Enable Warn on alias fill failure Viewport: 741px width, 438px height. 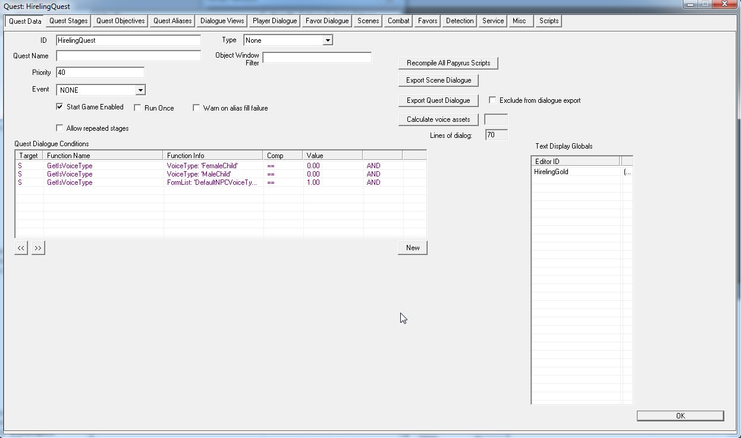coord(196,108)
